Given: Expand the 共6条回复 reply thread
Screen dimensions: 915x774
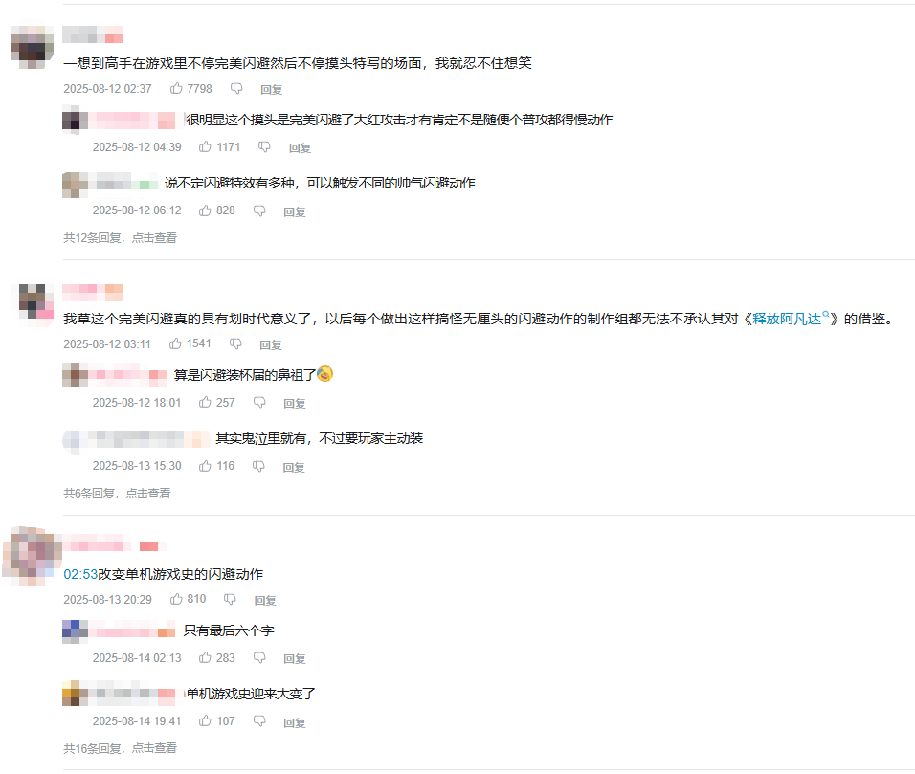Looking at the screenshot, I should (117, 494).
